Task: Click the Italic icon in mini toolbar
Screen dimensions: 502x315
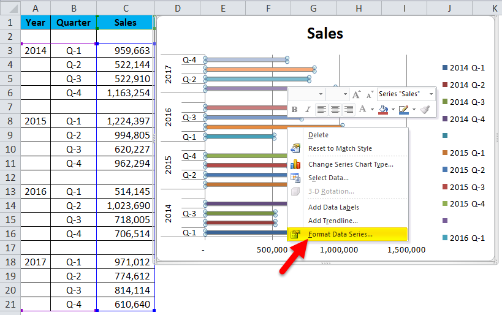Action: click(x=308, y=109)
